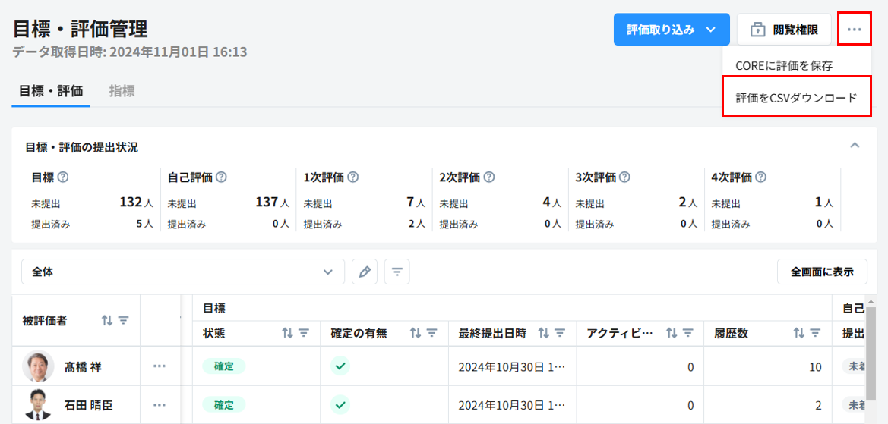Sort the 最終提出日時 column
The width and height of the screenshot is (888, 424).
click(x=544, y=333)
